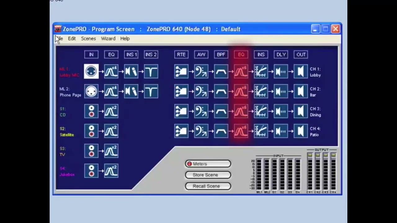
Task: Open the S3 TV EQ x2 module
Action: pyautogui.click(x=111, y=151)
